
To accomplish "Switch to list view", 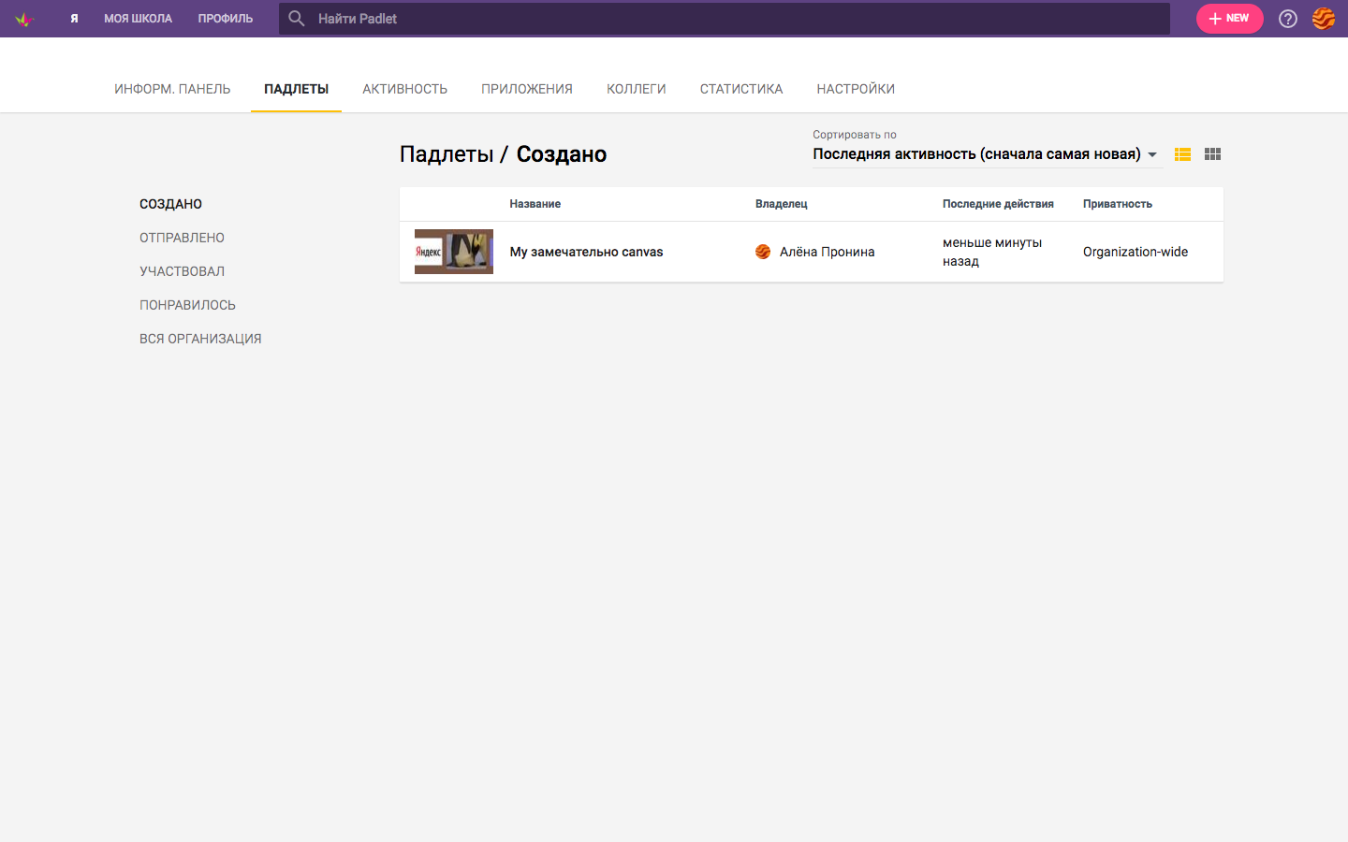I will [1182, 153].
